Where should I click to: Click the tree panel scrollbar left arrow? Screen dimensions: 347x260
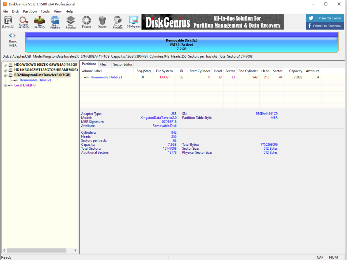click(4, 250)
